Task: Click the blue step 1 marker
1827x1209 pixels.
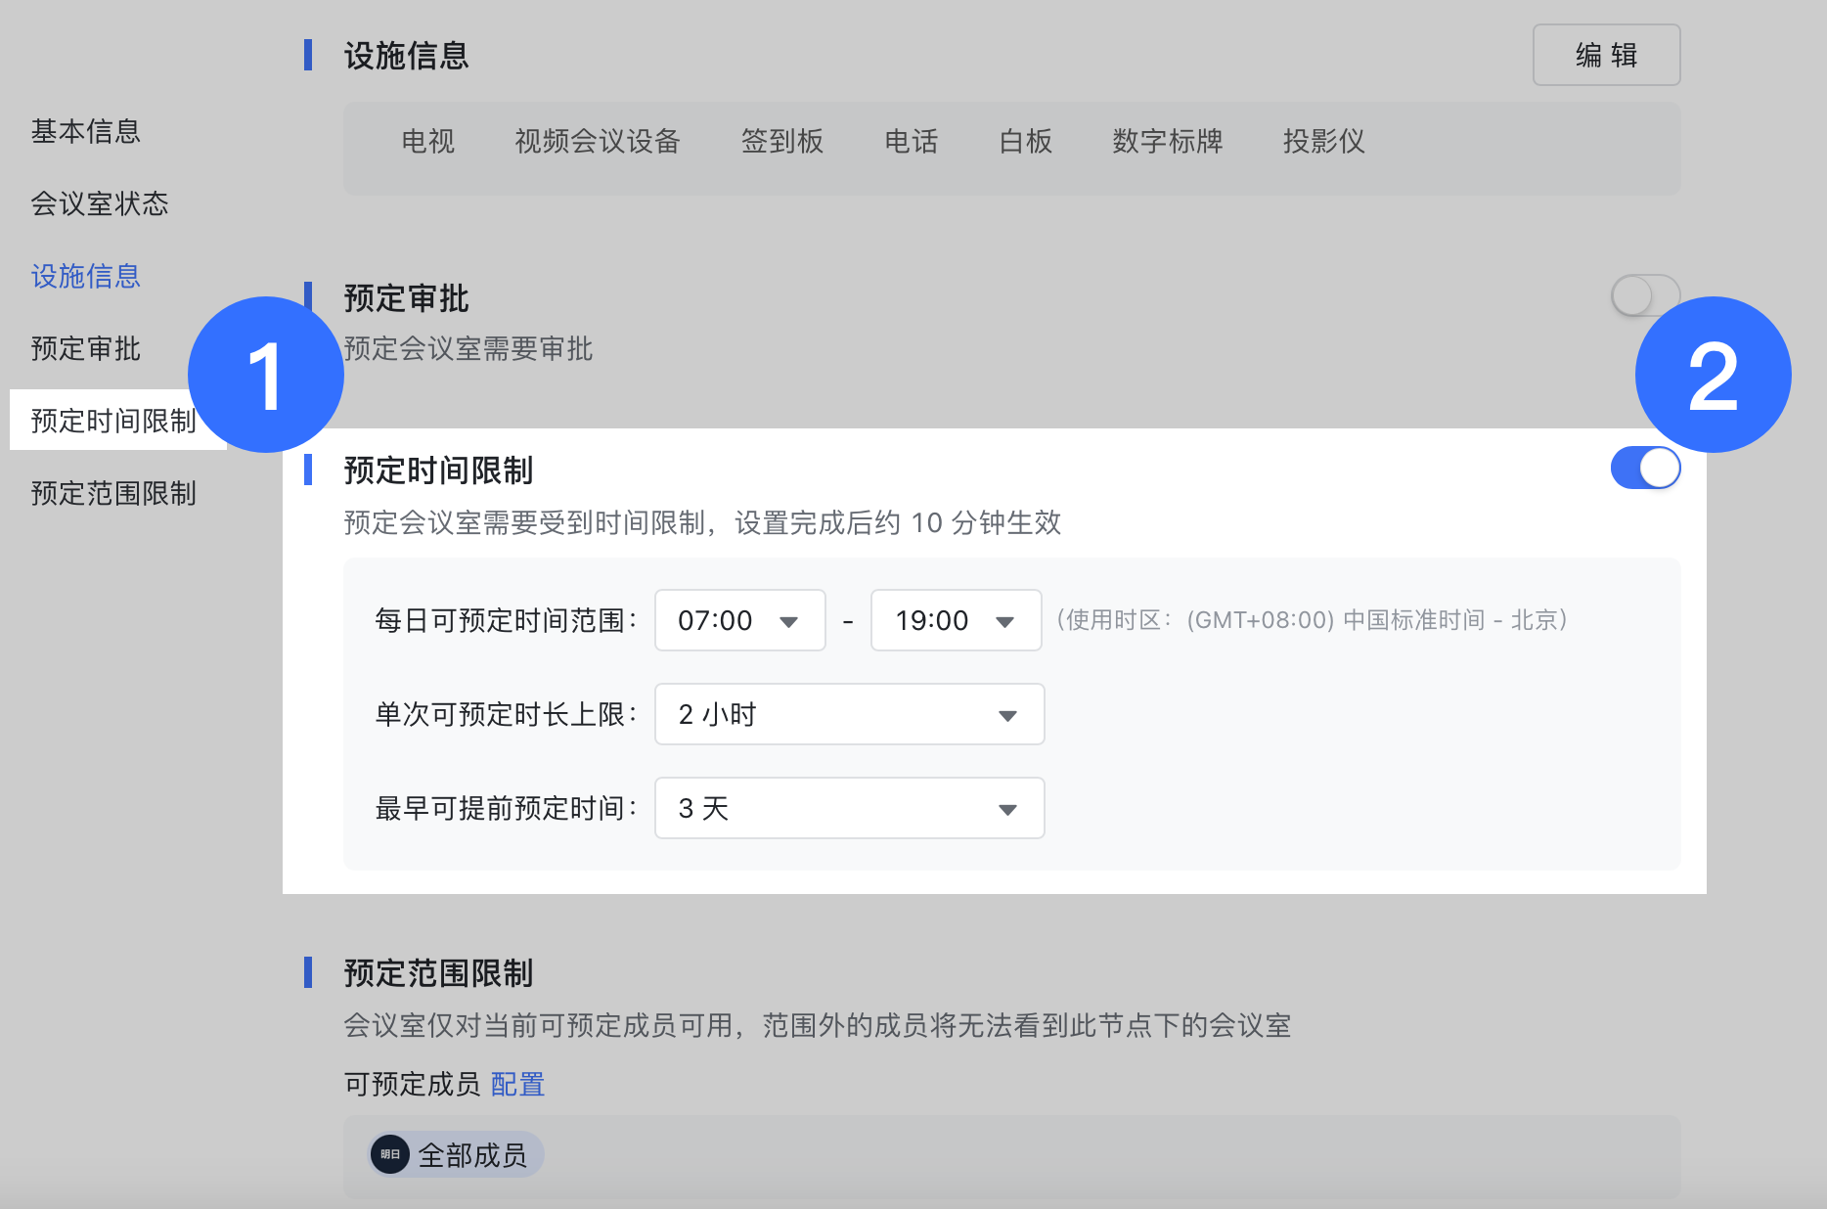Action: coord(265,375)
